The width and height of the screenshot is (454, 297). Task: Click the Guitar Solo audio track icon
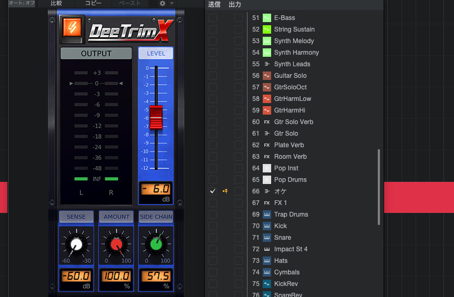(266, 76)
